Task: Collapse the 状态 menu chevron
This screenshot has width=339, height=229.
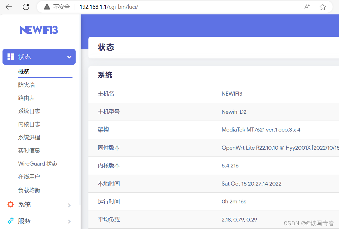Action: tap(69, 57)
